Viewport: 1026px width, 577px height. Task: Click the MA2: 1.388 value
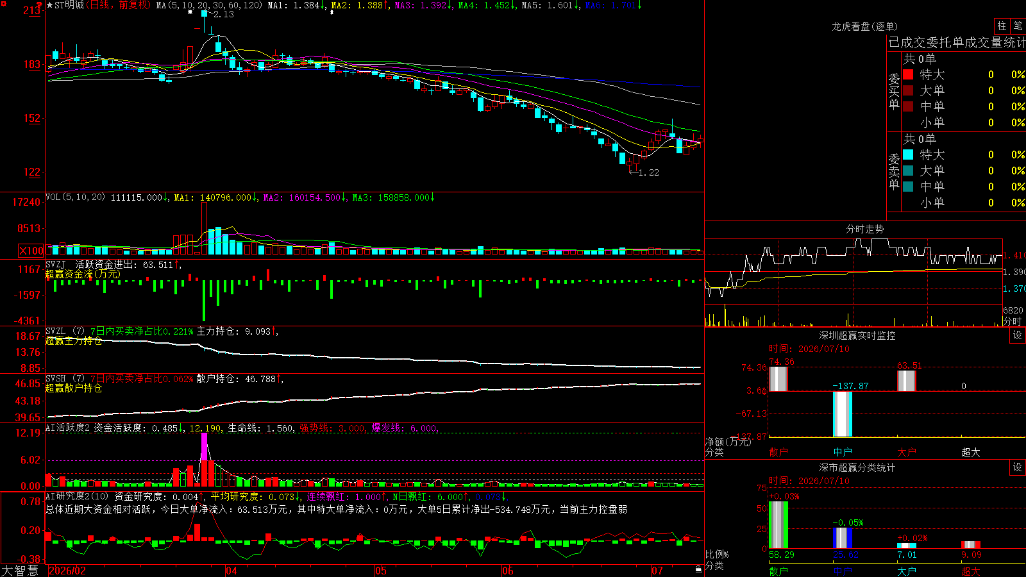(x=357, y=5)
